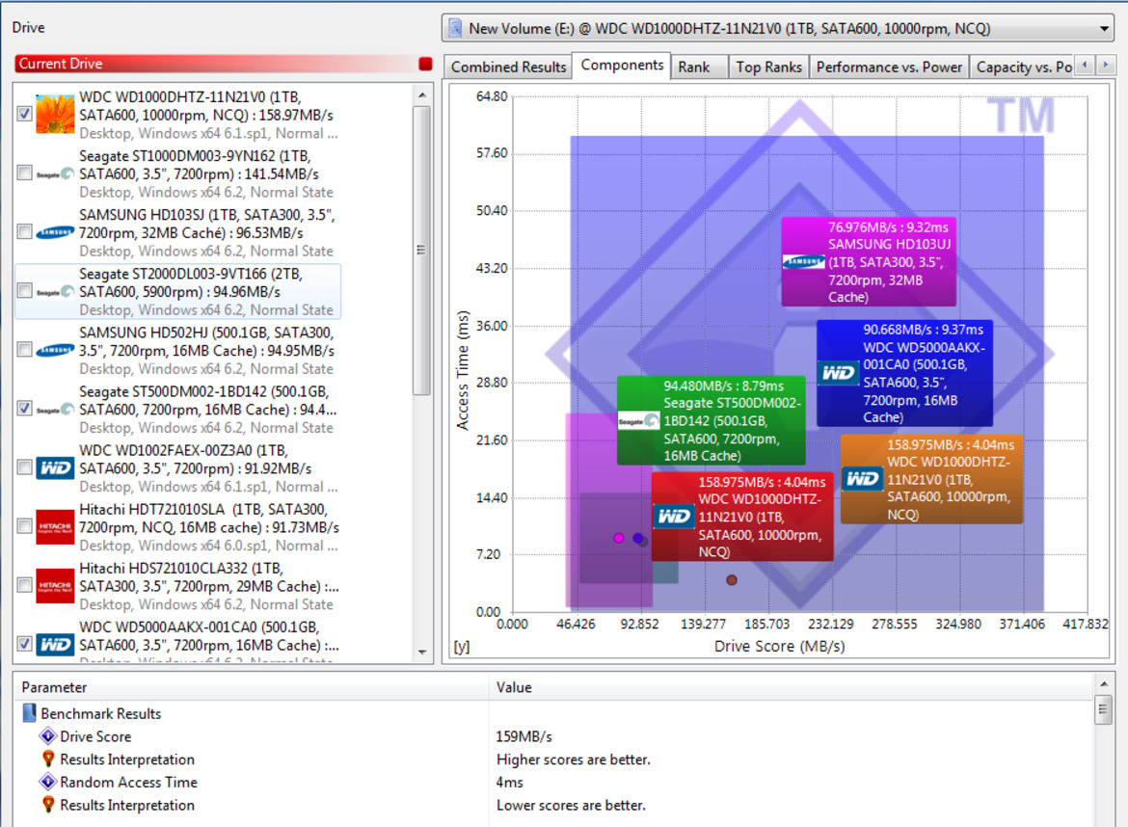This screenshot has height=827, width=1128.
Task: Click the pin icon in the 'Higher scores are better' row
Action: 48,759
